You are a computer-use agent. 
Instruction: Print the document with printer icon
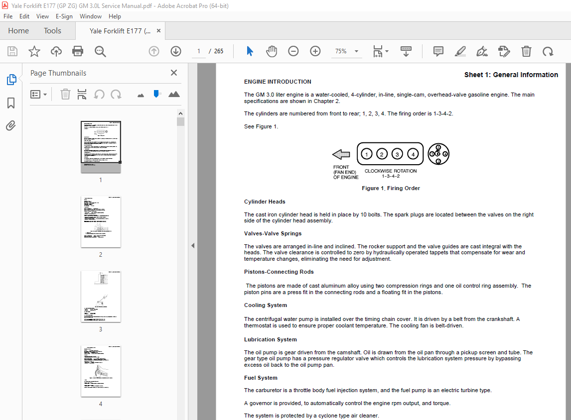click(78, 51)
